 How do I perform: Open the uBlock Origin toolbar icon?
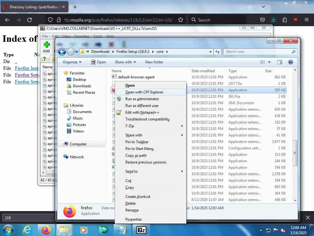pyautogui.click(x=296, y=20)
